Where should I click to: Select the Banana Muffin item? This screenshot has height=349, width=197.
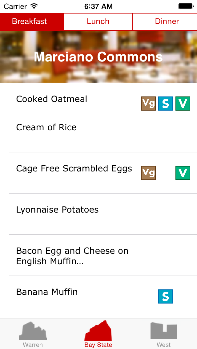coord(47,292)
